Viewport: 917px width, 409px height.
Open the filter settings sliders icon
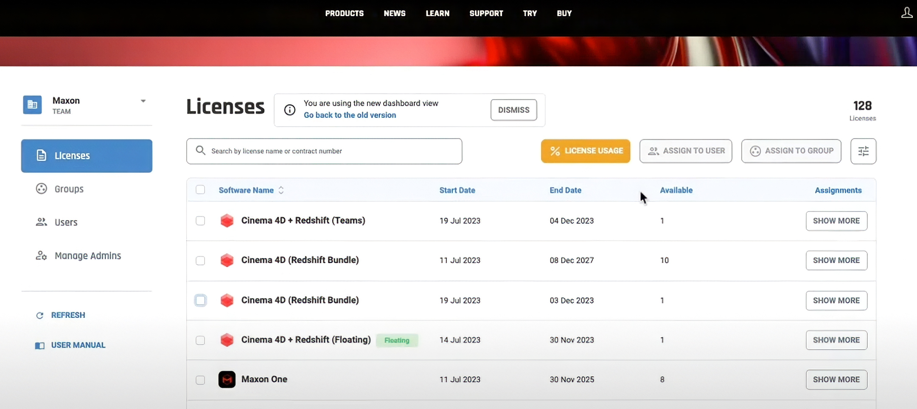[863, 151]
